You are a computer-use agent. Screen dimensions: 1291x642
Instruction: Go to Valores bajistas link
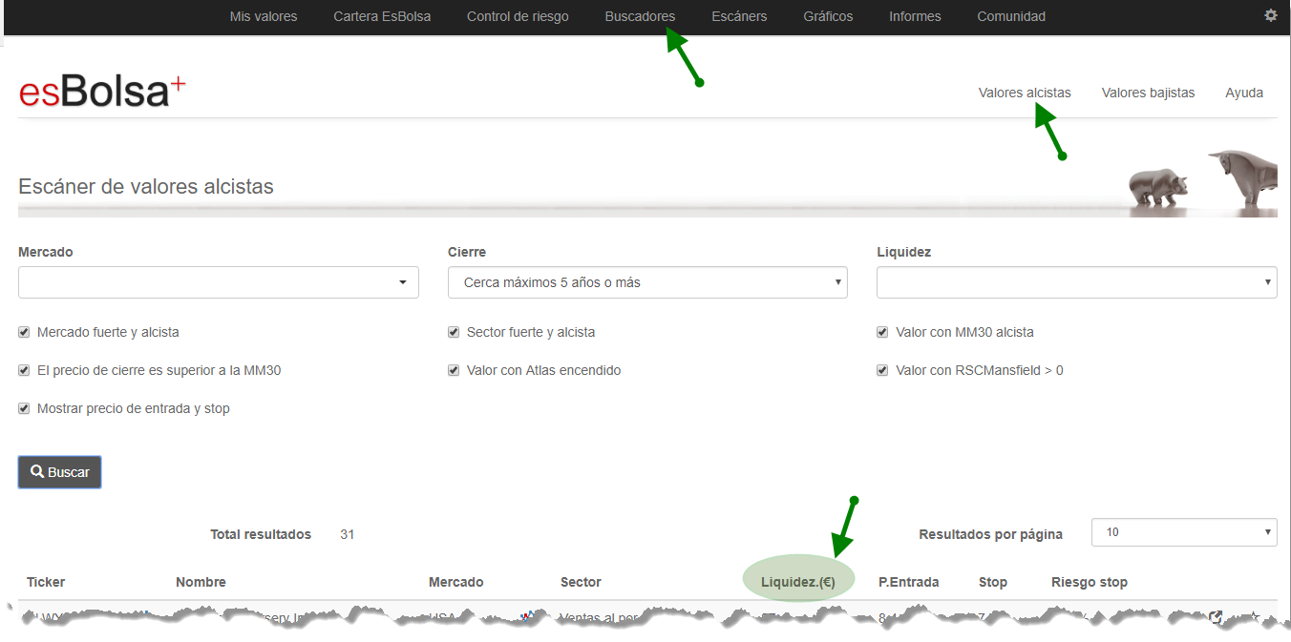click(1148, 93)
